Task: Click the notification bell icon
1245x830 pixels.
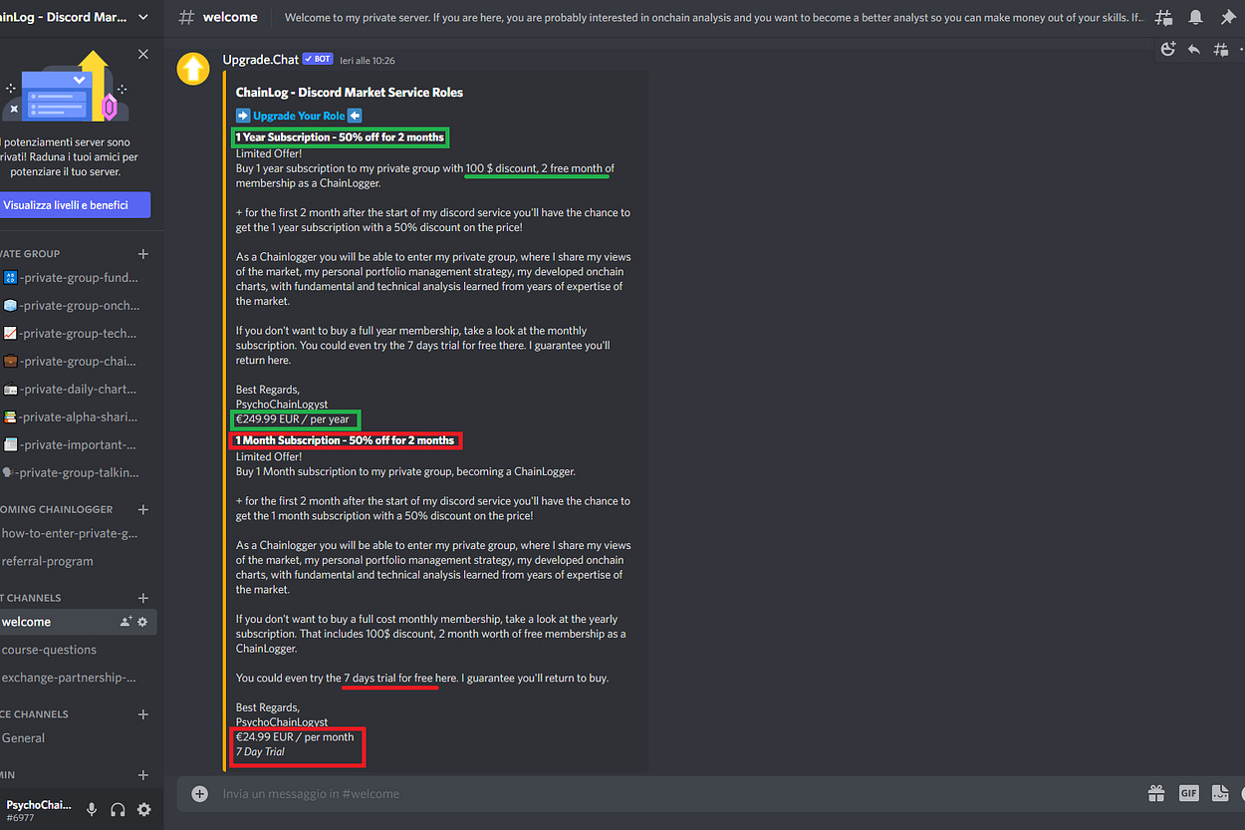Action: click(x=1195, y=17)
